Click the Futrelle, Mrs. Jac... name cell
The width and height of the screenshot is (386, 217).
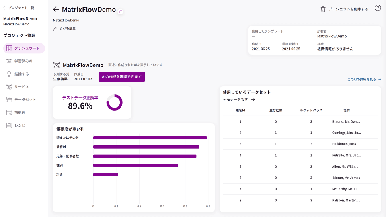[x=346, y=155]
